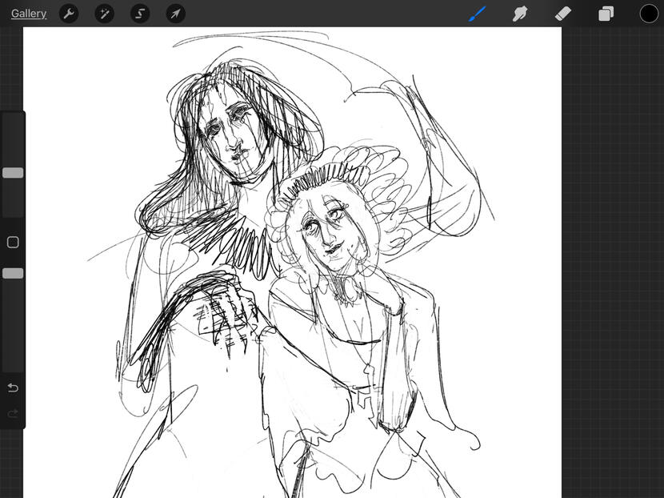Click the brush size slider handle
The width and height of the screenshot is (664, 498).
[x=13, y=173]
